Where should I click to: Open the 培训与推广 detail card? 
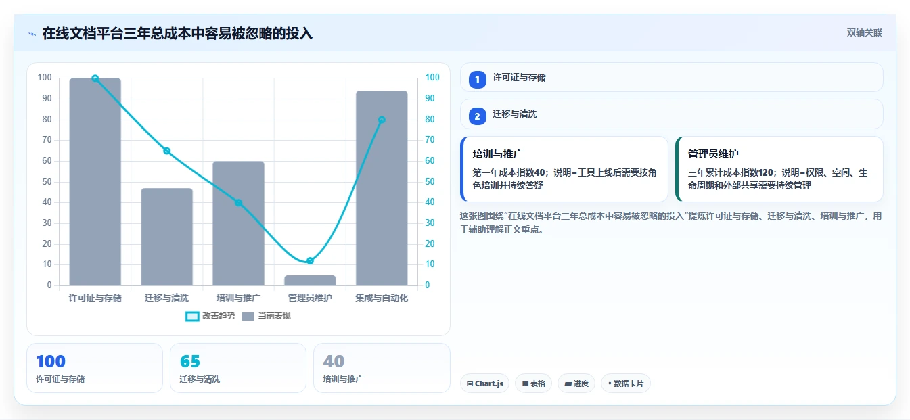tap(564, 169)
